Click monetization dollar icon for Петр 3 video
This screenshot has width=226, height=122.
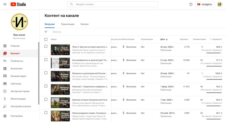[x=123, y=47]
